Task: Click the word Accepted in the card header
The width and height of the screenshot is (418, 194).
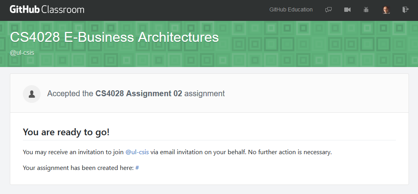Action: 60,93
